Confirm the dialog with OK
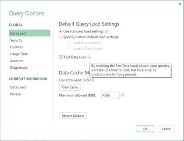Image resolution: width=184 pixels, height=141 pixels. (x=145, y=129)
